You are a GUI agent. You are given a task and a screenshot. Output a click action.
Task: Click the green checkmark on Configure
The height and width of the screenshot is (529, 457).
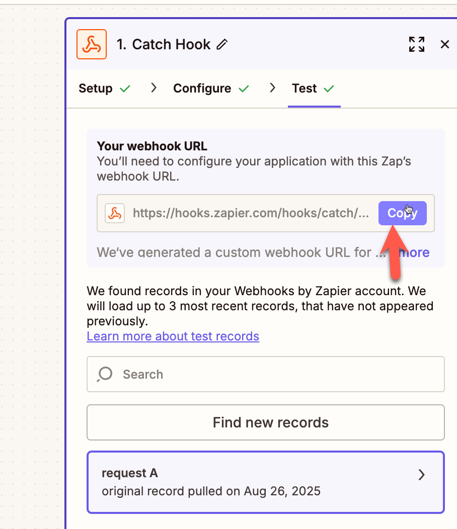[245, 88]
